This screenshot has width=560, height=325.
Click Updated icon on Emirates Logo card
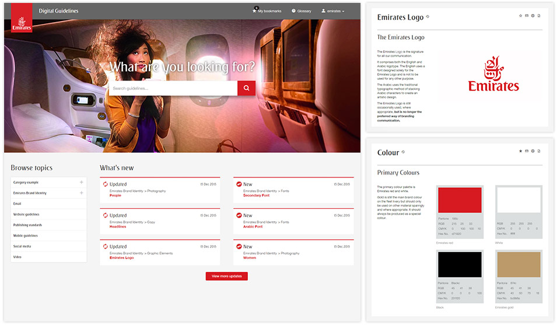tap(106, 246)
